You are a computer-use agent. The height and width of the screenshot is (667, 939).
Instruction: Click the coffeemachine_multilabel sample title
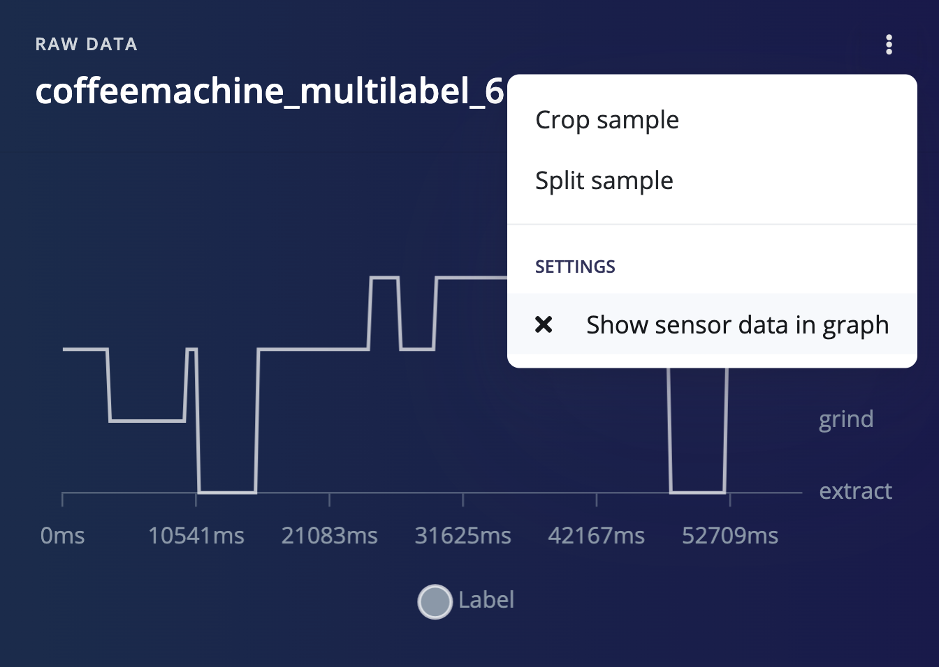270,91
